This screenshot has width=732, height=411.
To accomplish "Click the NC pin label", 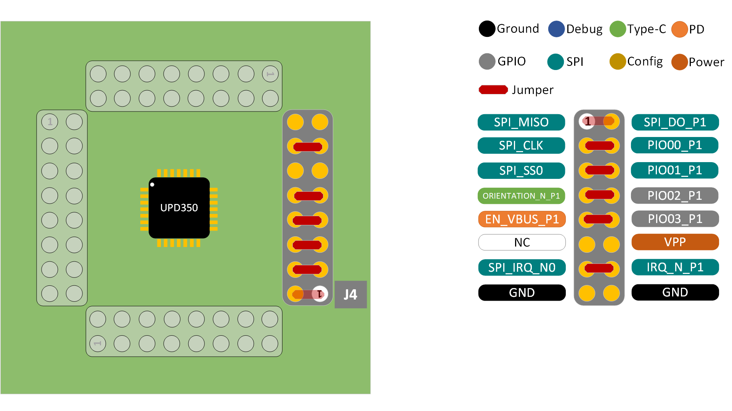I will (x=522, y=242).
